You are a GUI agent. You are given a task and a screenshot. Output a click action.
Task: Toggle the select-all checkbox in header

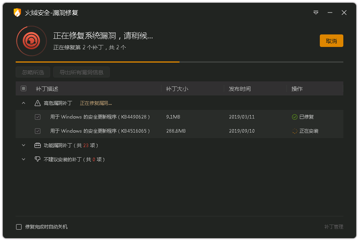24,88
